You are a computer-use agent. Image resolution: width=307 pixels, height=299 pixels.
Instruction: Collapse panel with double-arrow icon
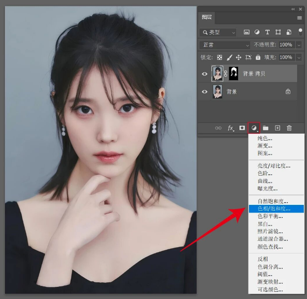(293, 9)
